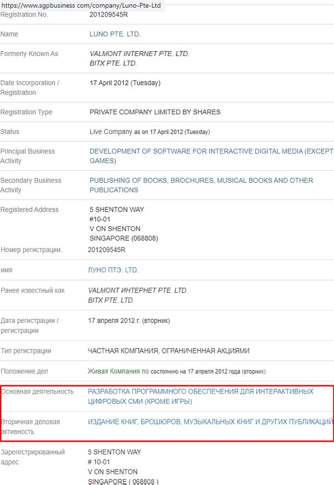334x485 pixels.
Task: Select the Ранее известный как label
Action: [x=33, y=290]
